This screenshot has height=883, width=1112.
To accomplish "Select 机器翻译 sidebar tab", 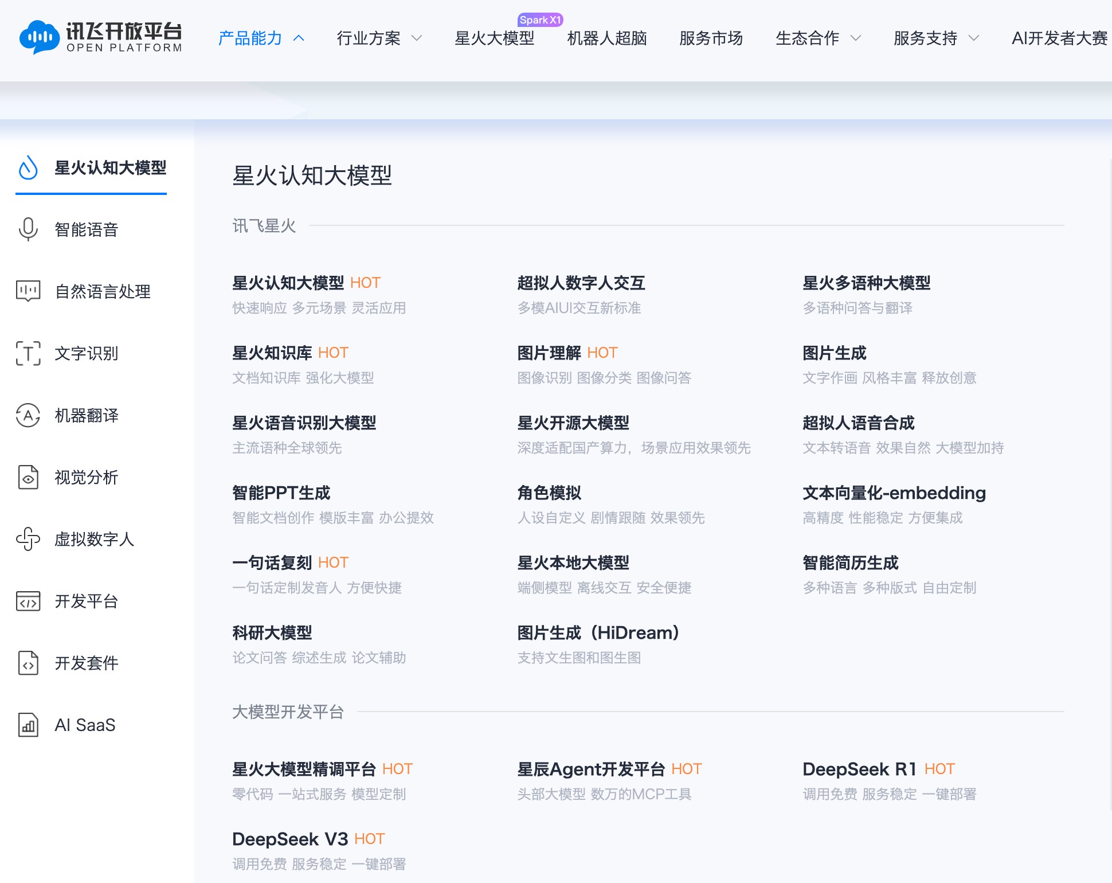I will tap(87, 415).
